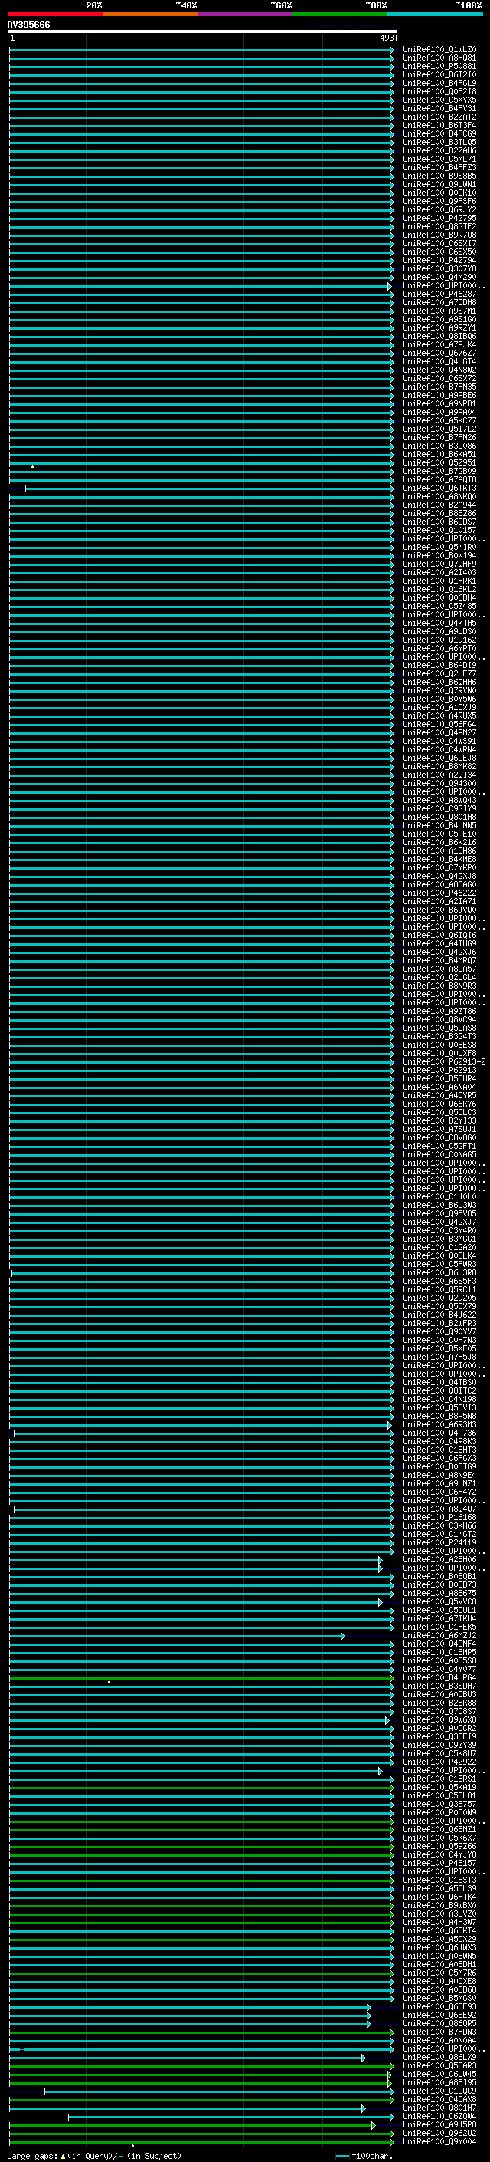Click the UniRef100_Q29205 label
Viewport: 490px width, 2162px height.
pyautogui.click(x=439, y=1298)
